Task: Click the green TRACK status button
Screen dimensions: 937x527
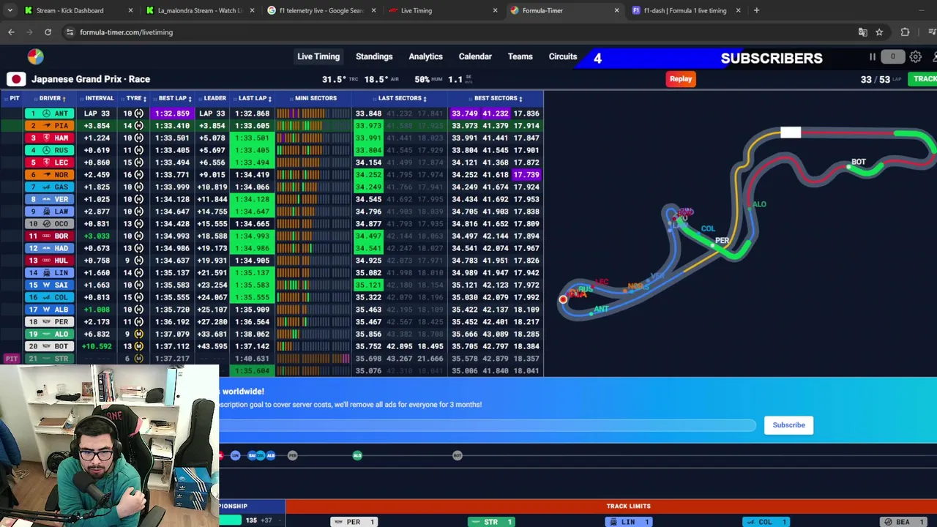Action: [923, 79]
